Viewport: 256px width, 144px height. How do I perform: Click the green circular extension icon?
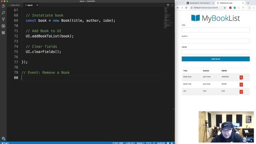[235, 8]
